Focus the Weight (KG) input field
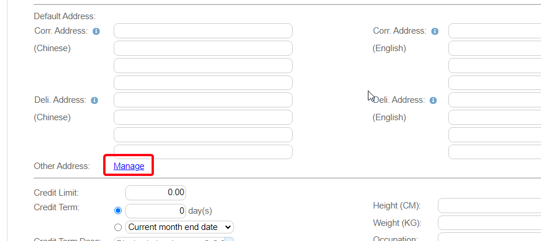 489,223
